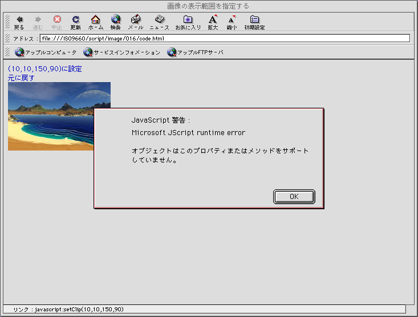Click the 元に戻す link
This screenshot has height=317, width=418.
coord(21,78)
